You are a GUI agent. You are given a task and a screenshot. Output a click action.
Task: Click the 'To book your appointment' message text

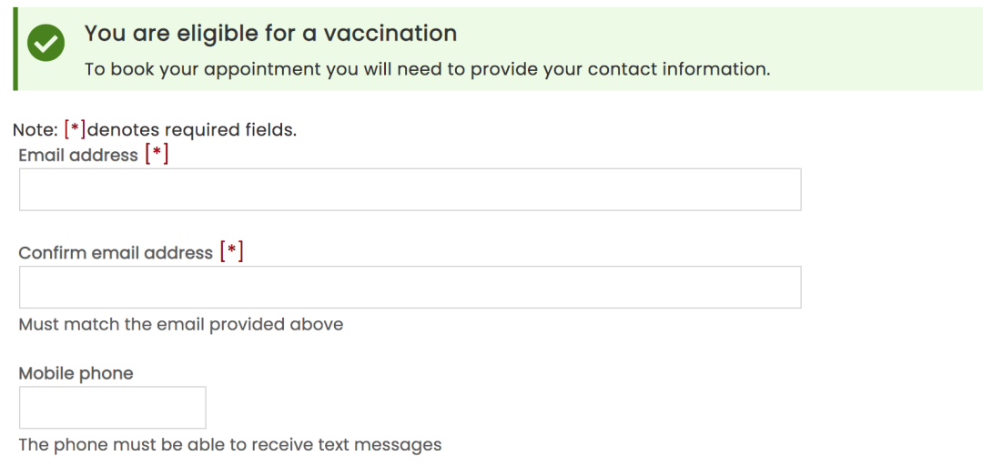pyautogui.click(x=427, y=69)
